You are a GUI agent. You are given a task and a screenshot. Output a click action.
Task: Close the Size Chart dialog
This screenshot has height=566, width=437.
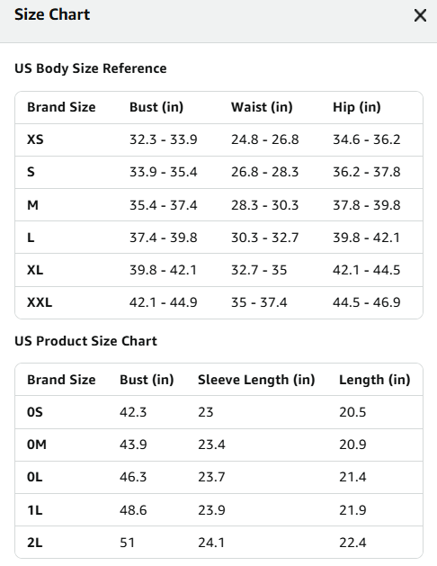click(420, 15)
